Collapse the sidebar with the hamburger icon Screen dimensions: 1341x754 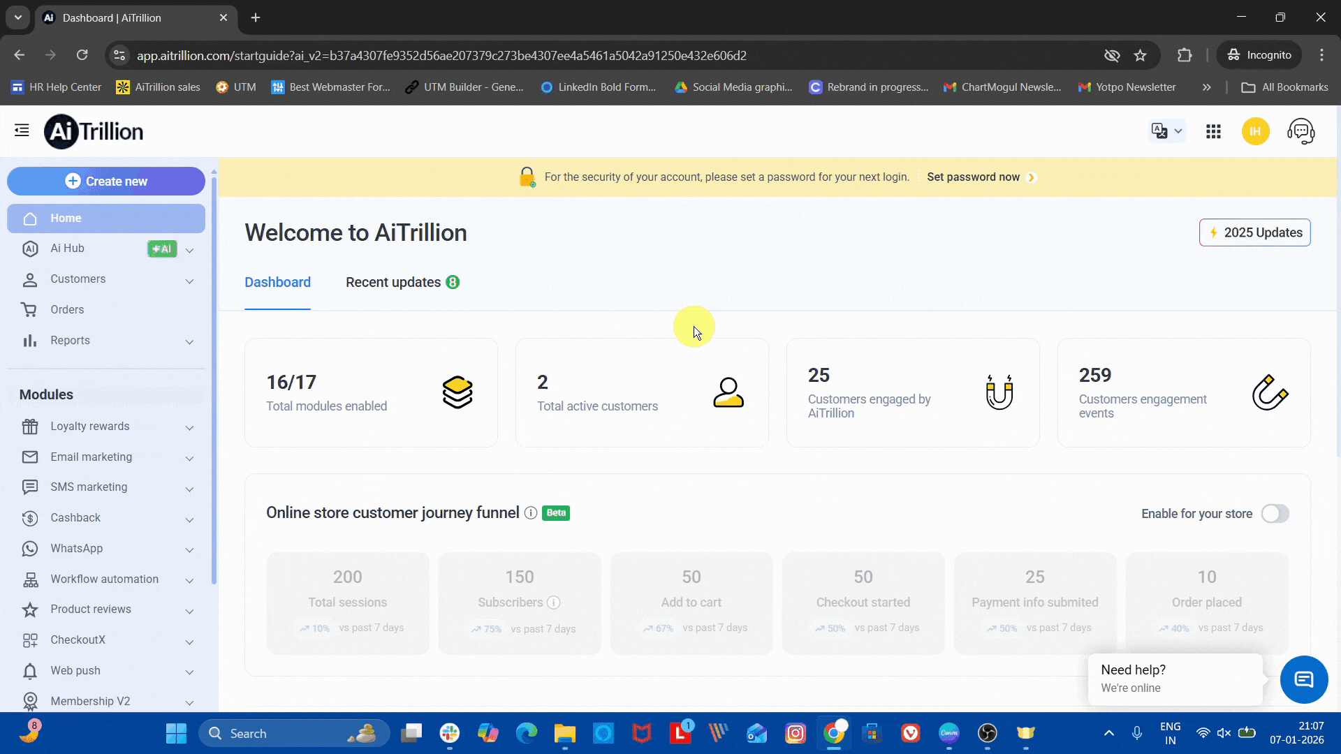pyautogui.click(x=22, y=131)
